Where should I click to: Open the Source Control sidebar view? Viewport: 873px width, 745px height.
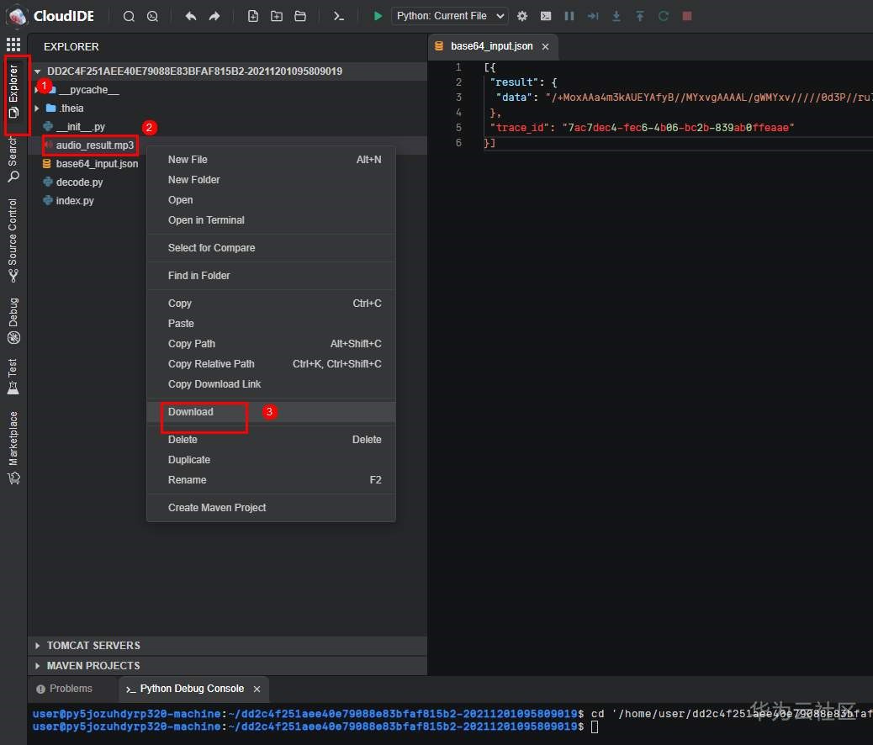point(13,240)
